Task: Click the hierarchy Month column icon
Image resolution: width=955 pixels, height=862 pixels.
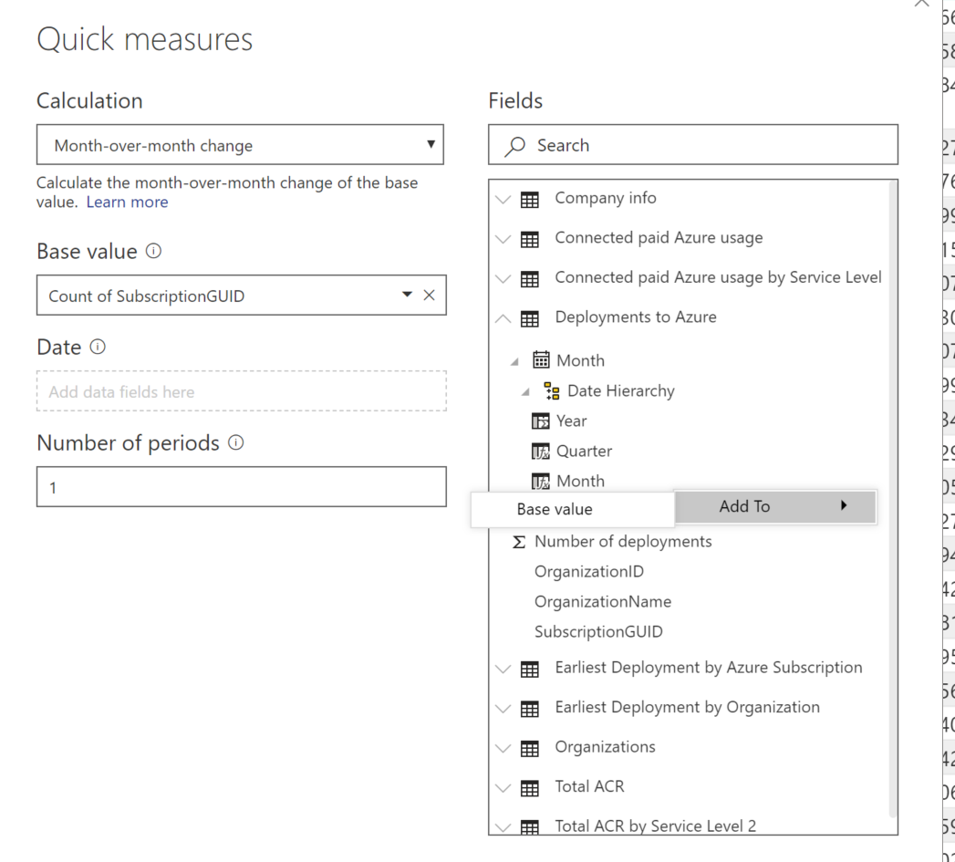Action: coord(541,482)
